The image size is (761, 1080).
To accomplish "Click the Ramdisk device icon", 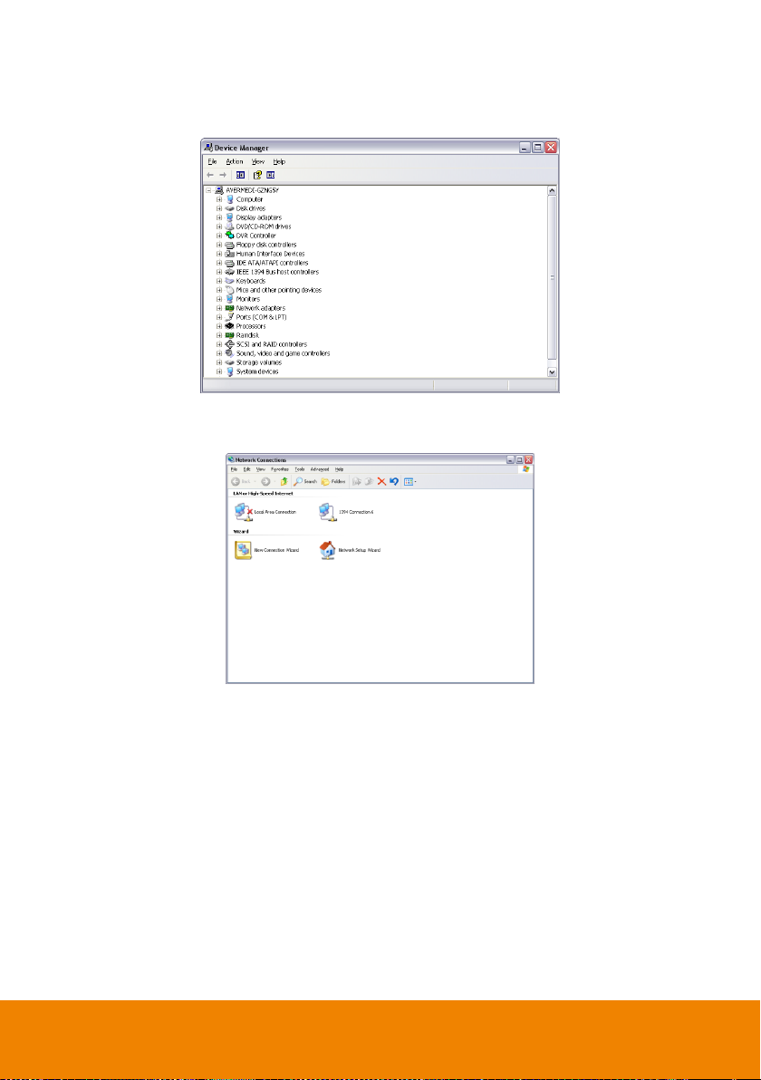I will (x=230, y=334).
